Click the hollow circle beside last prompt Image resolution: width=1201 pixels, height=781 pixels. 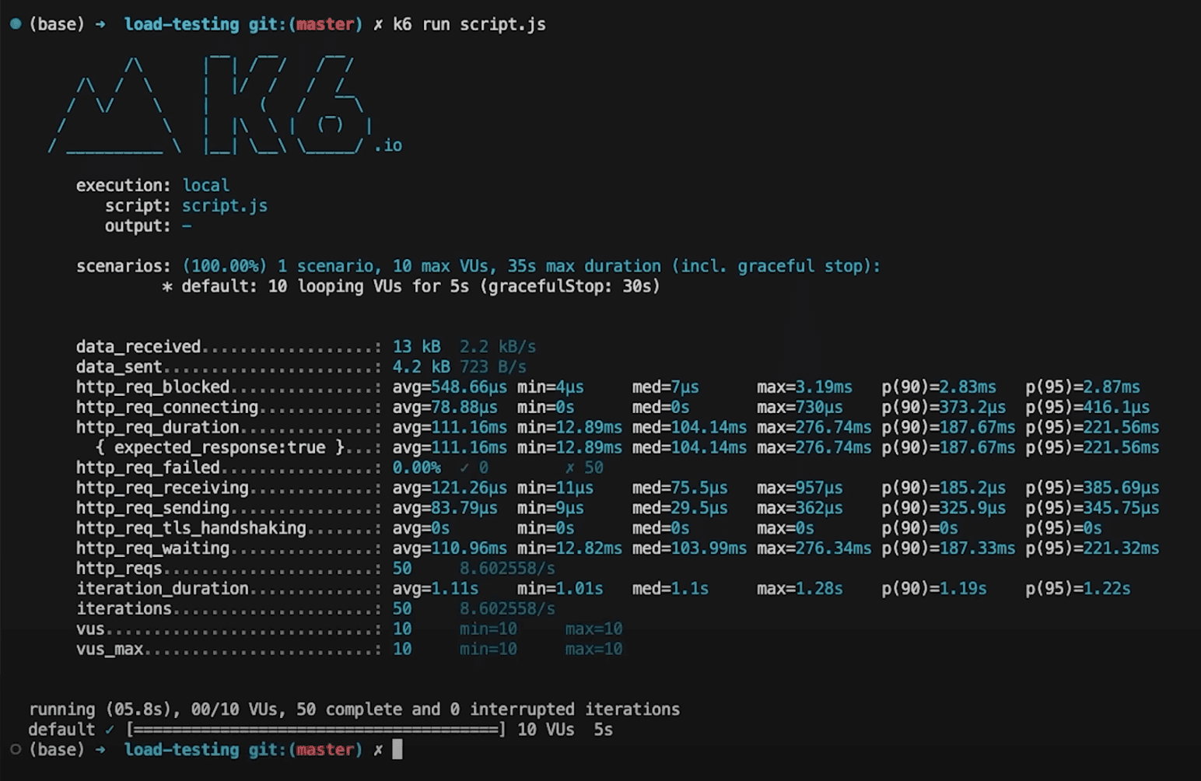point(16,749)
